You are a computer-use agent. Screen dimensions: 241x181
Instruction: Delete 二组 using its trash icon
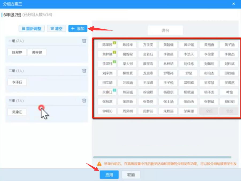84,71
